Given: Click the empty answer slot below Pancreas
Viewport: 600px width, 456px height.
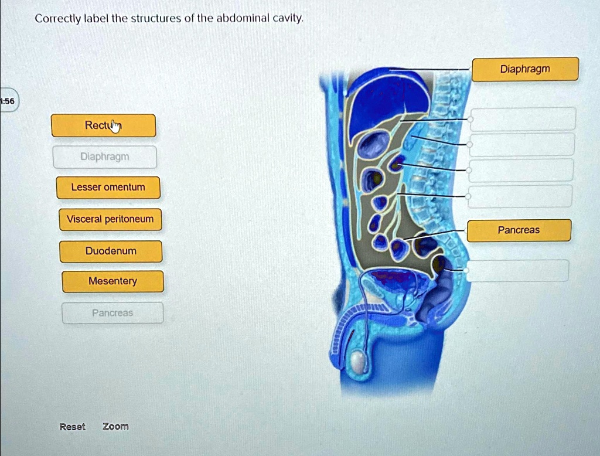Looking at the screenshot, I should click(518, 270).
